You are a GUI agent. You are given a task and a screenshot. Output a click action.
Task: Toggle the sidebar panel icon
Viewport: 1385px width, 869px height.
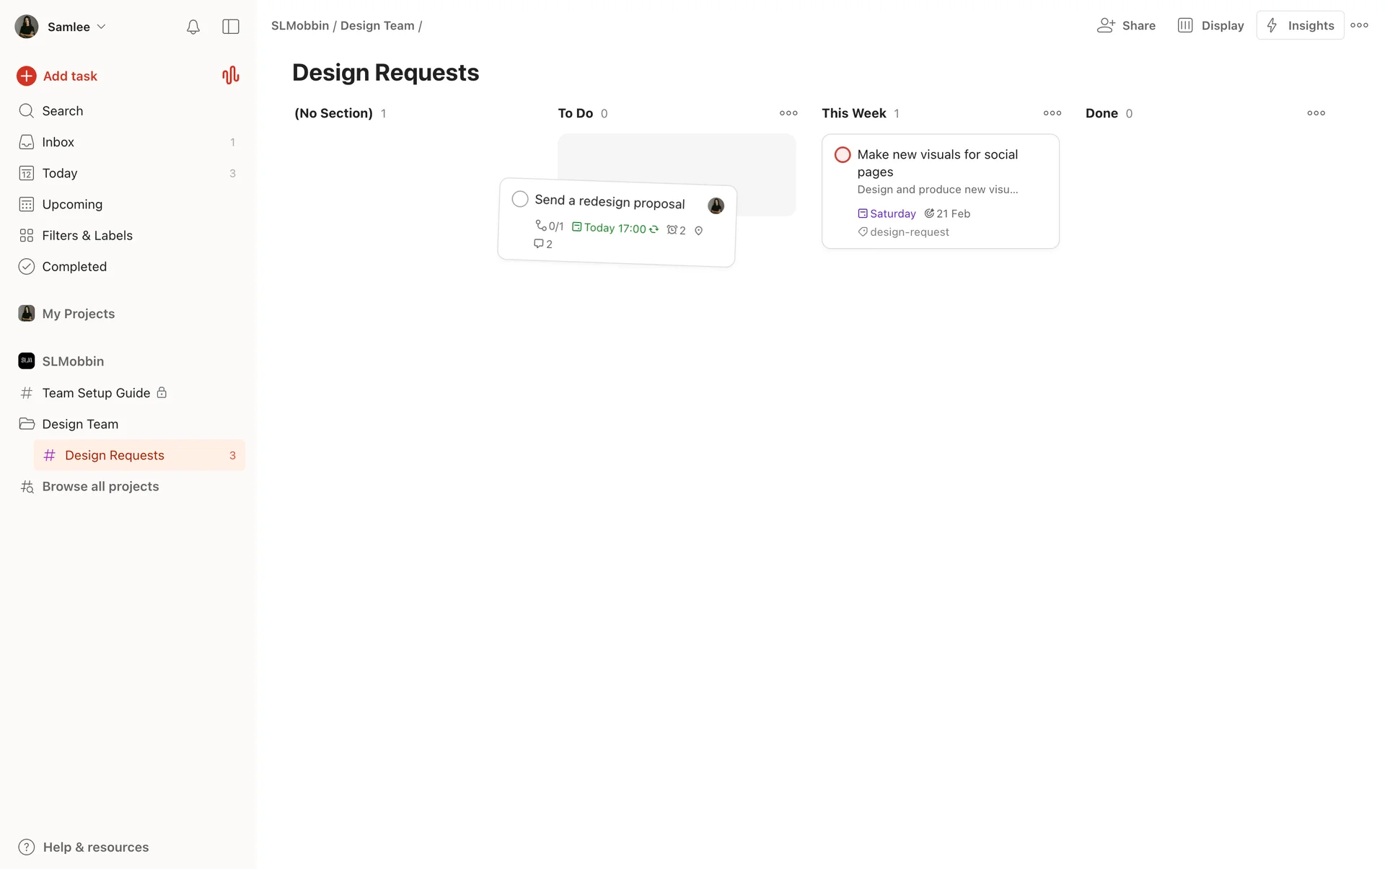click(x=231, y=27)
